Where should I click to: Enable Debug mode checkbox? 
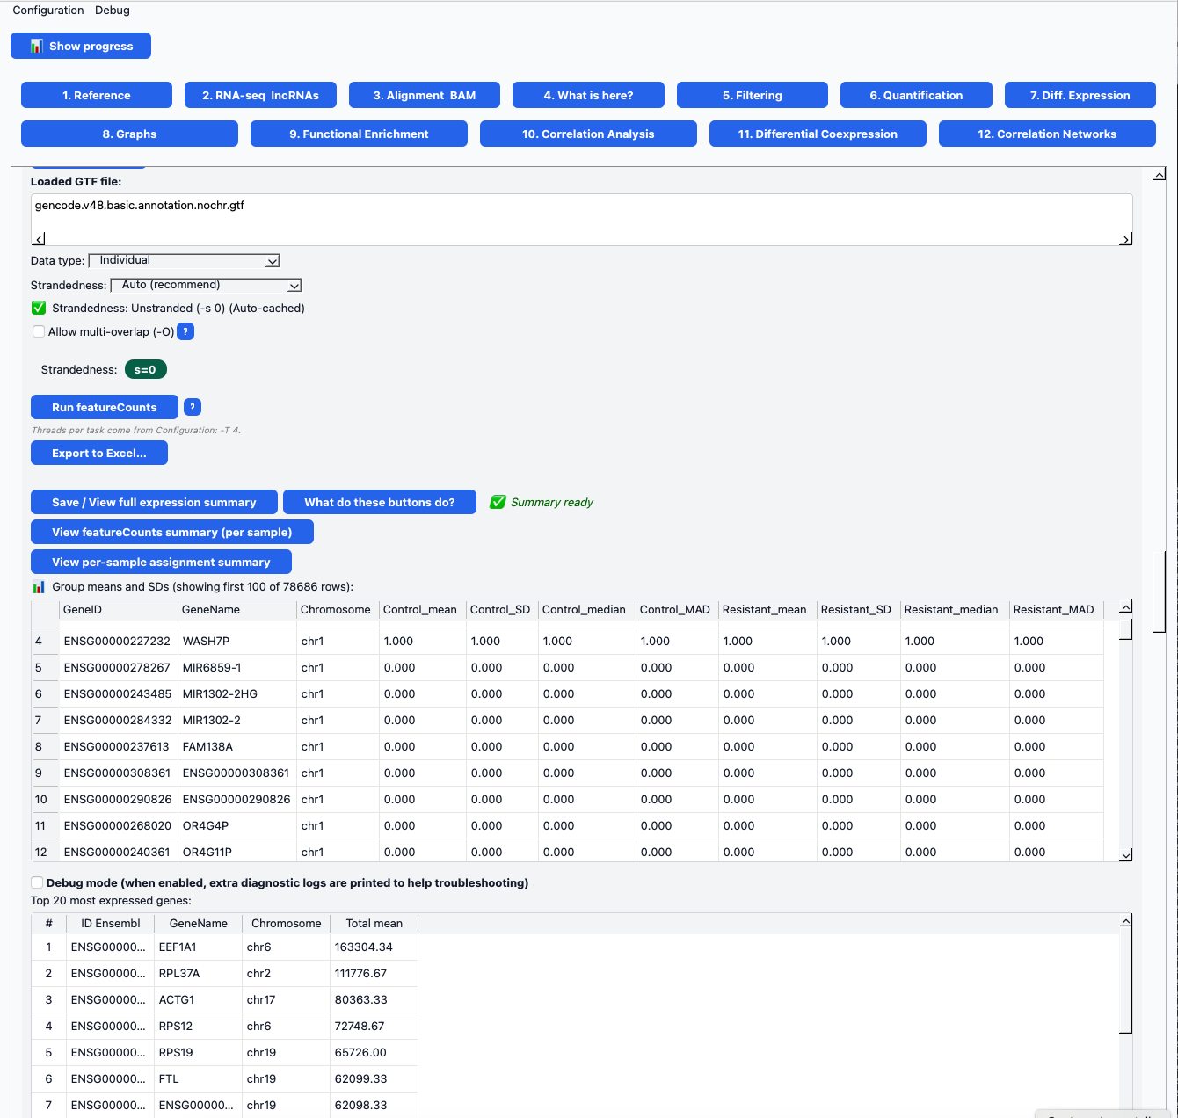point(37,882)
